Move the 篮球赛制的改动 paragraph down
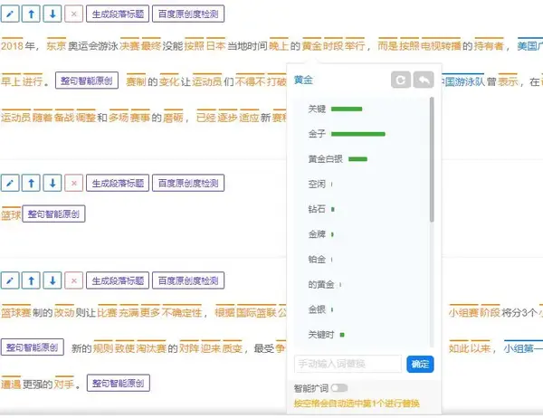This screenshot has height=418, width=543. click(52, 280)
